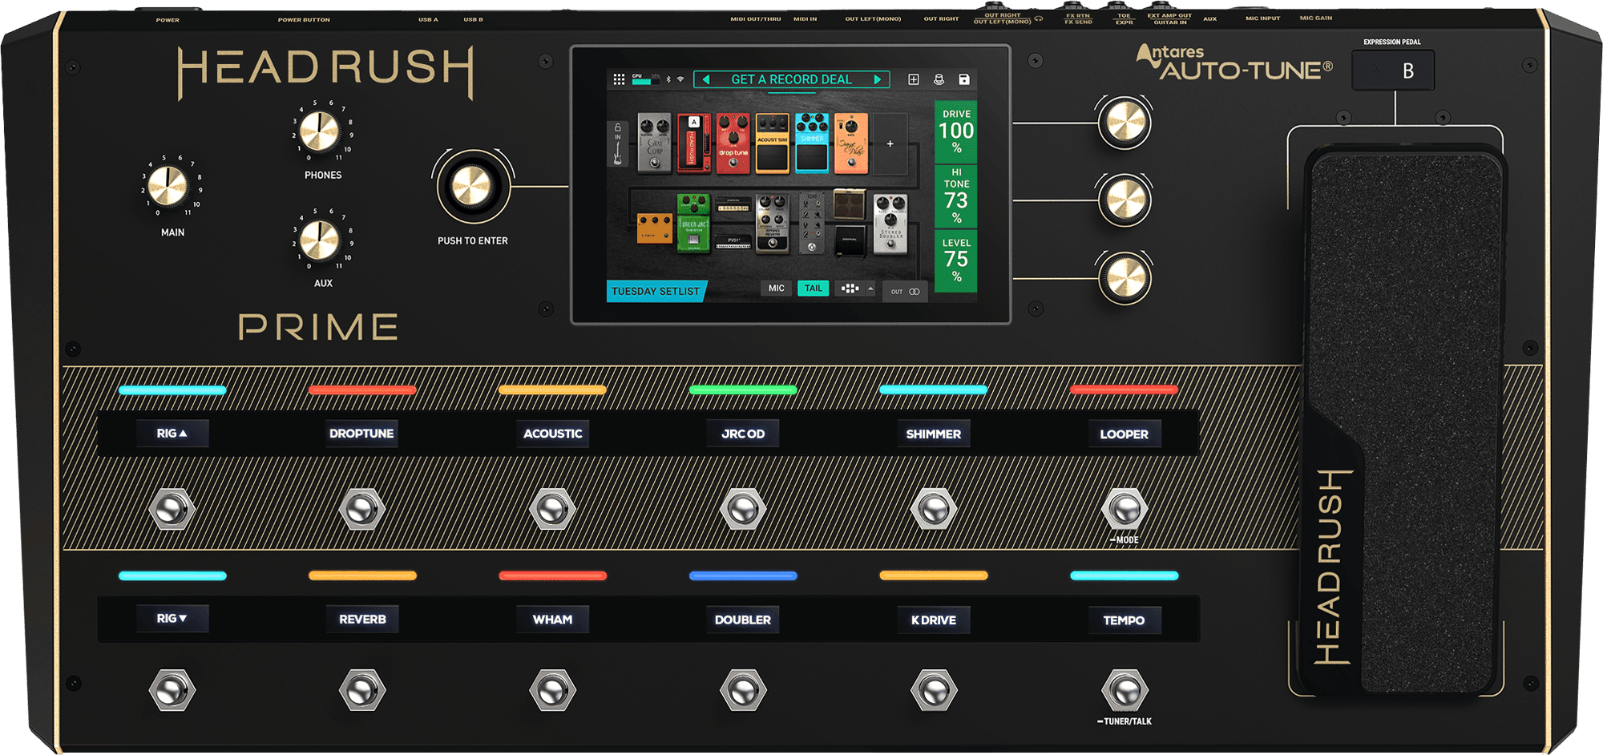Tap the MIC button on the touchscreen
This screenshot has height=755, width=1603.
click(776, 289)
